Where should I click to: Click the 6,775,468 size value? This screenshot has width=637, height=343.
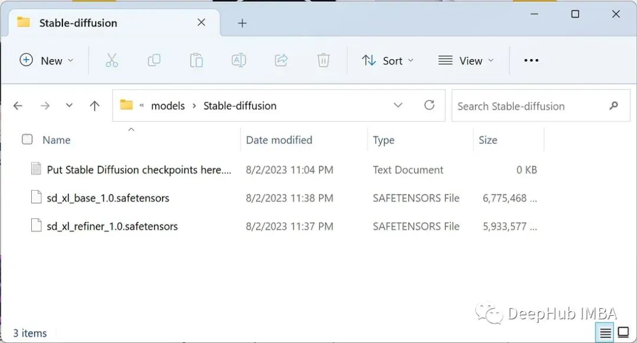[x=510, y=198]
